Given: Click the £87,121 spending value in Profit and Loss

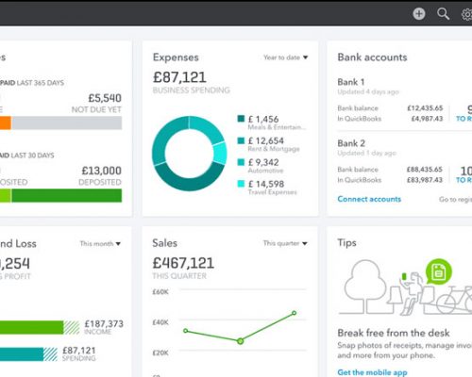Looking at the screenshot, I should [79, 351].
